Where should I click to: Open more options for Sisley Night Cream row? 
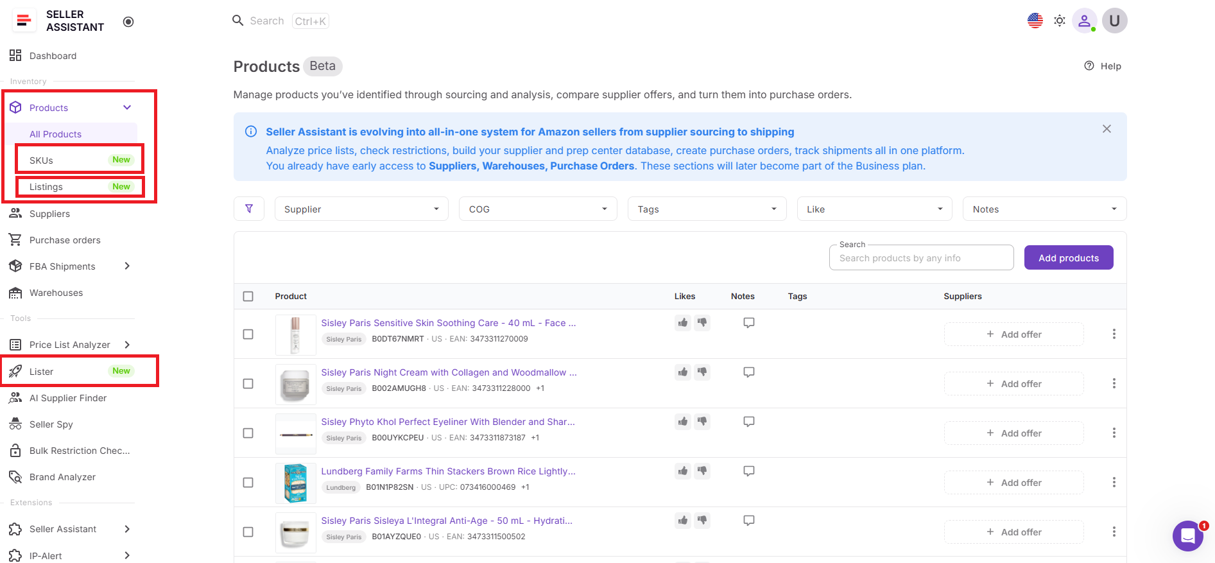pyautogui.click(x=1114, y=384)
